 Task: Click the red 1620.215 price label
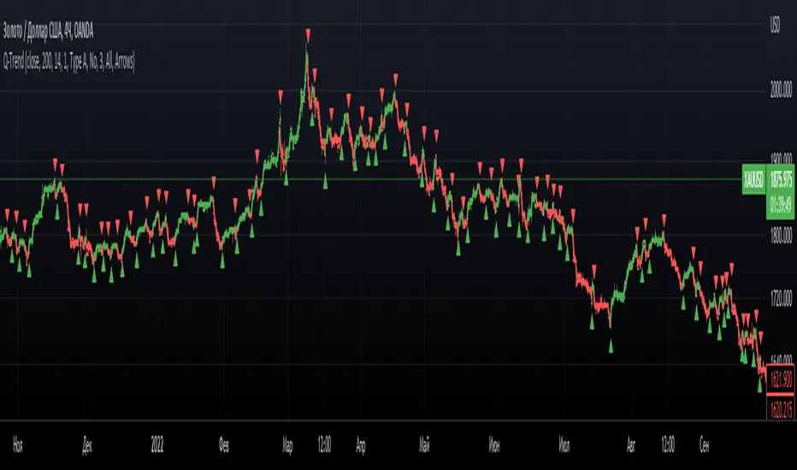(x=781, y=408)
